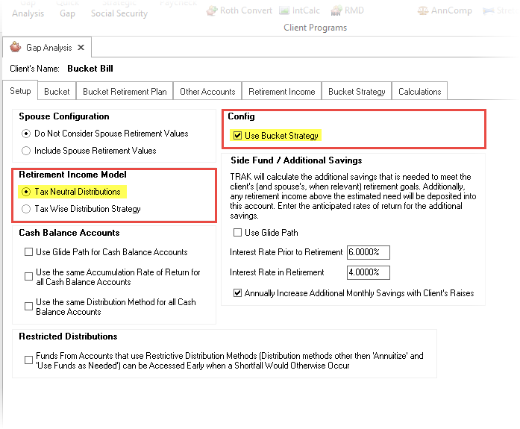Screen dimensions: 520x429
Task: Click the Interest Rate in Retirement field
Action: [369, 272]
